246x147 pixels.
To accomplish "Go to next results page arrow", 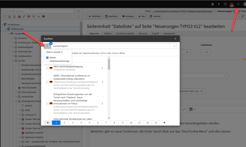I will [164, 123].
